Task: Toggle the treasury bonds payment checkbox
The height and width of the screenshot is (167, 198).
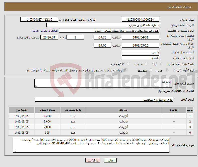Action: point(126,70)
